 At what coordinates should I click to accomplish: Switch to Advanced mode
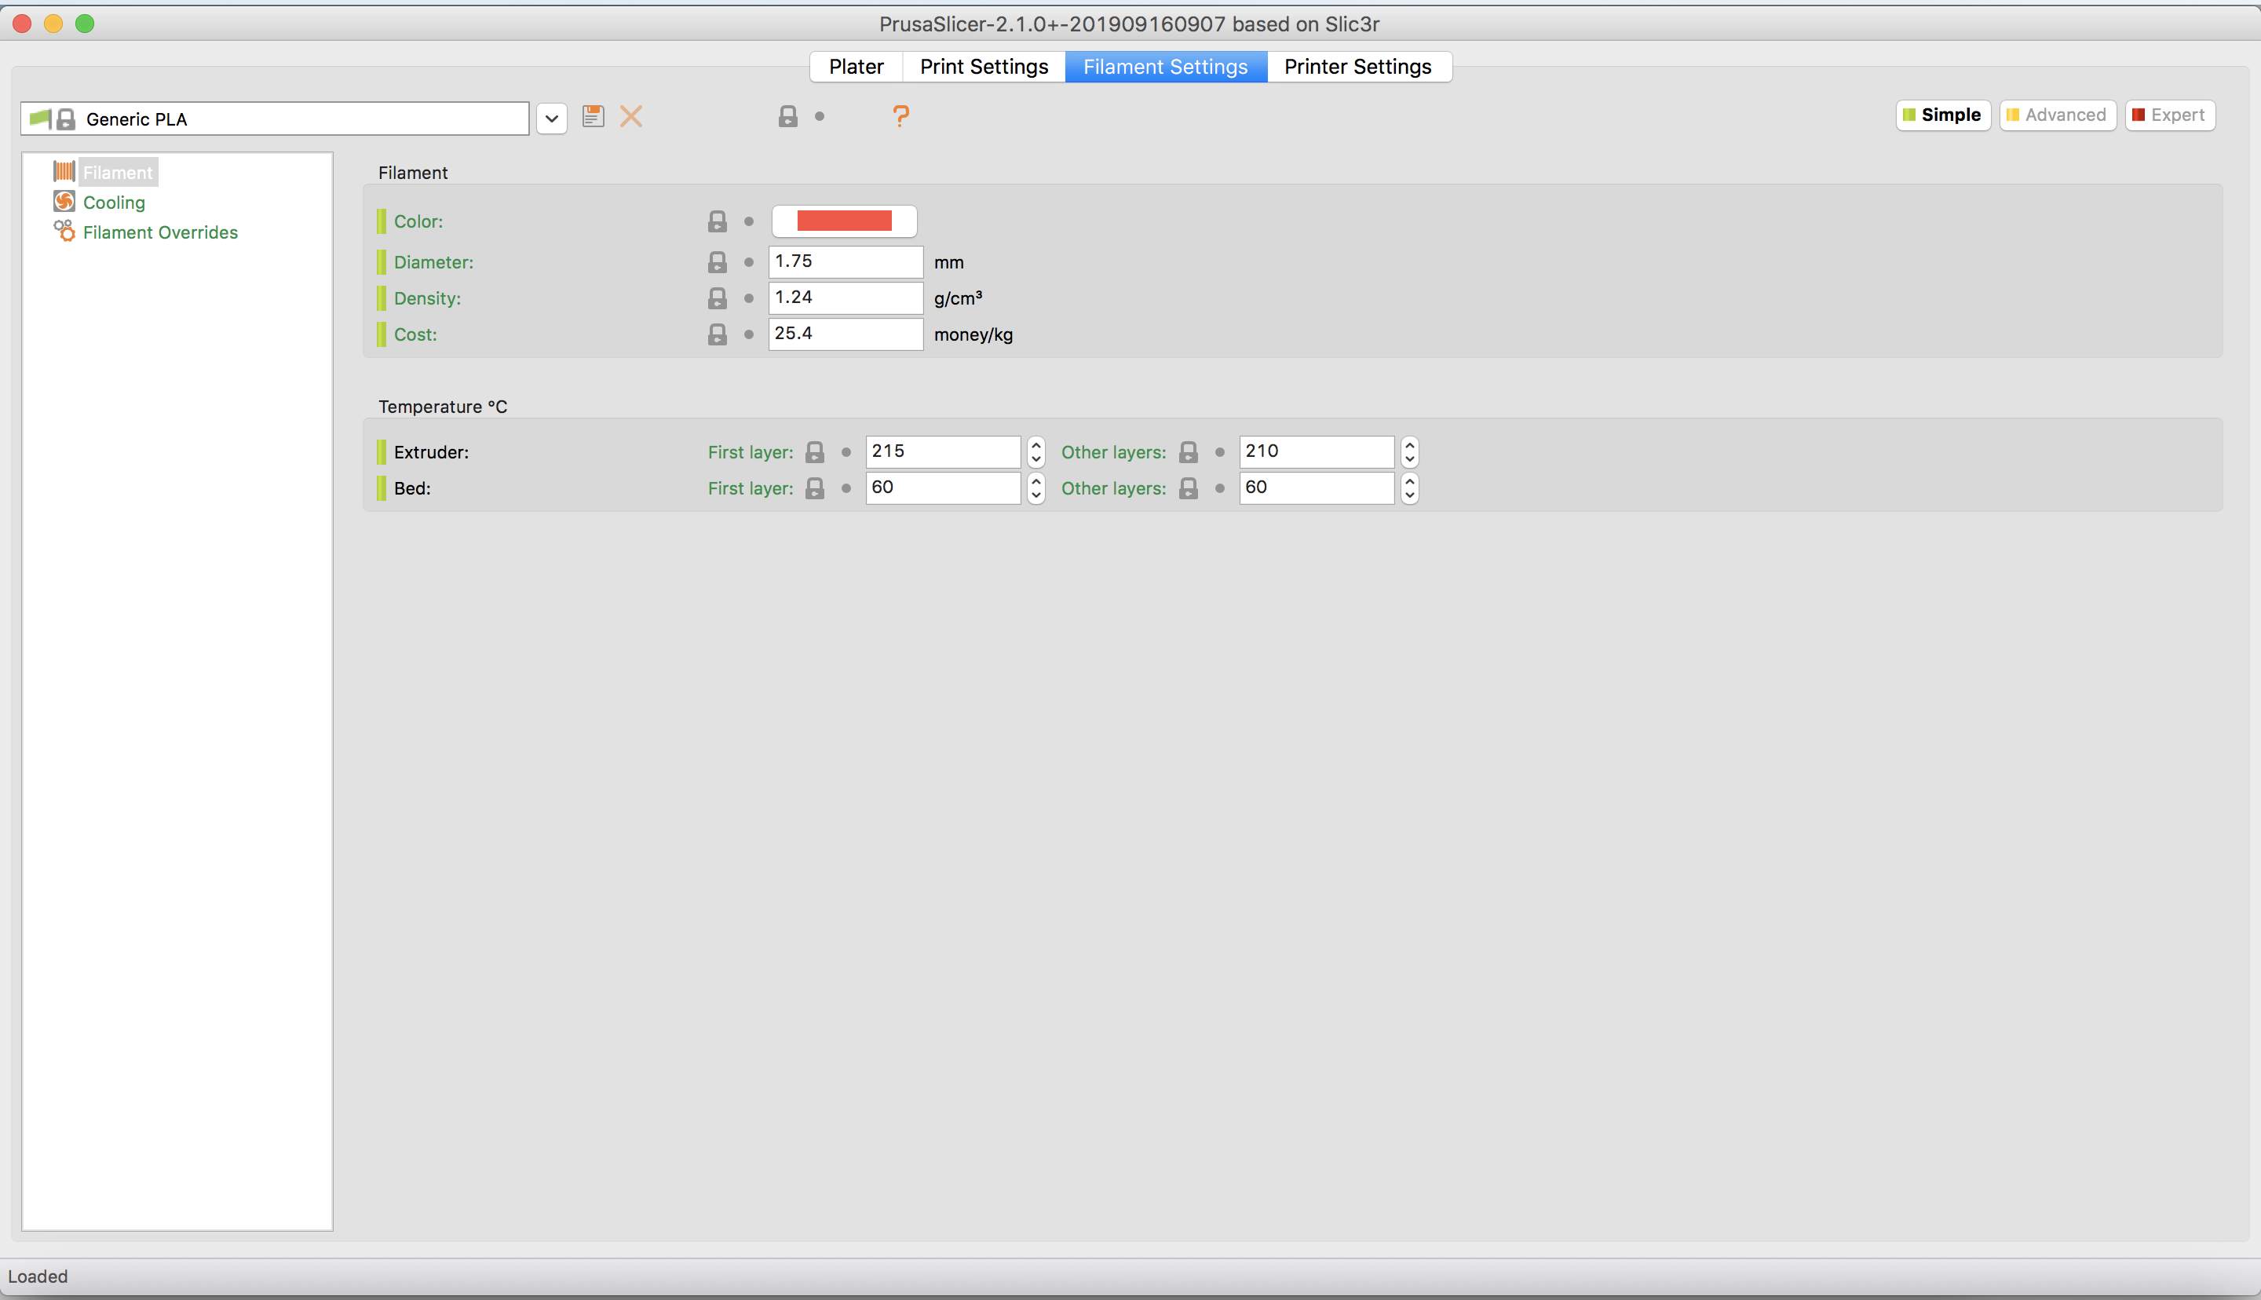(x=2058, y=115)
